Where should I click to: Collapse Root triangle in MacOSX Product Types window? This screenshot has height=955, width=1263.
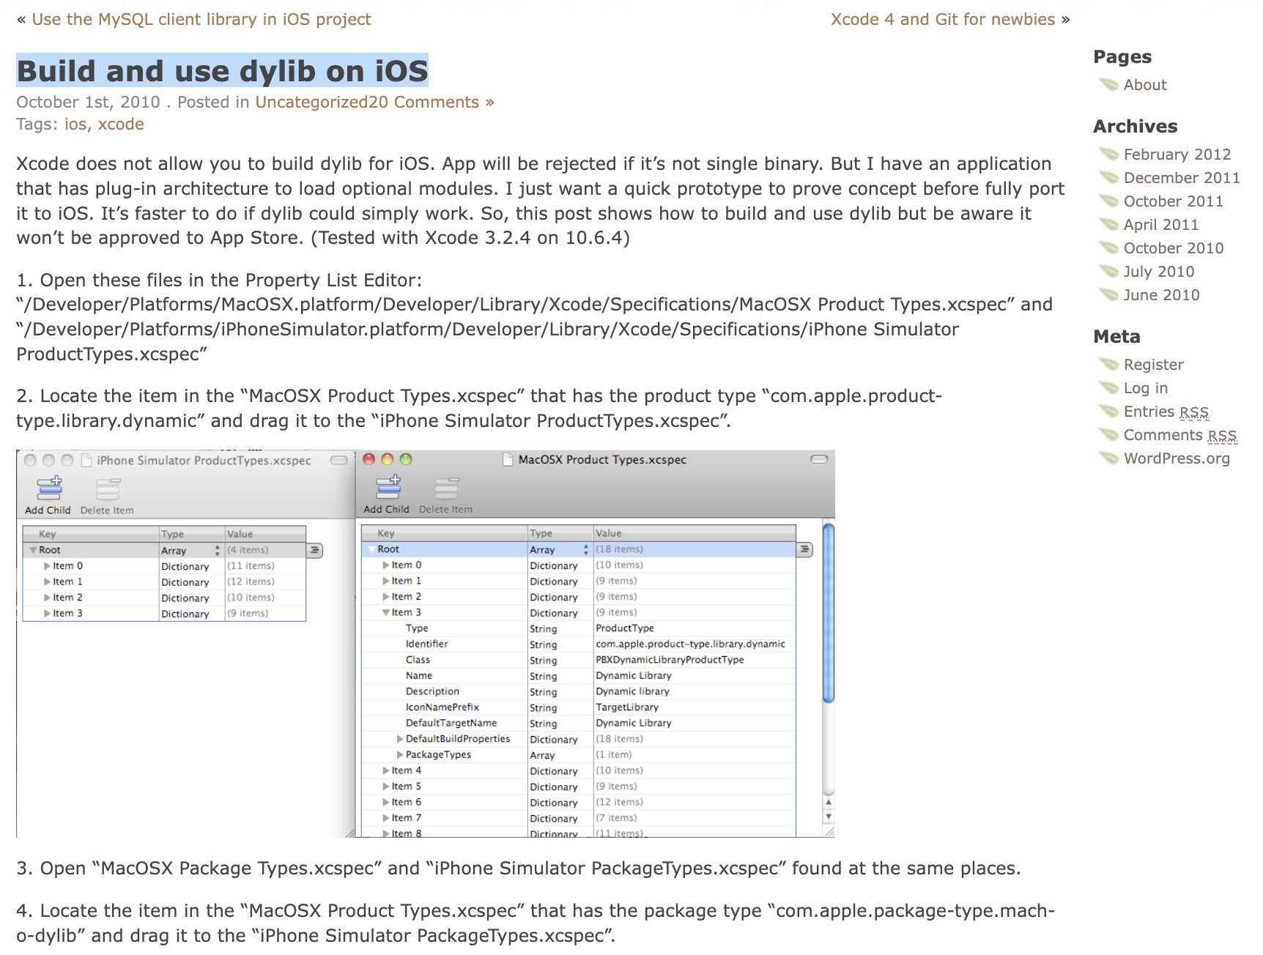click(371, 549)
